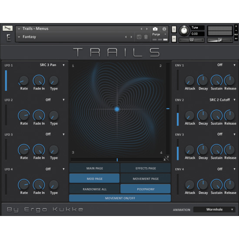Select previous Fantasy snapshot with left arrow
The width and height of the screenshot is (239, 239).
click(x=126, y=37)
